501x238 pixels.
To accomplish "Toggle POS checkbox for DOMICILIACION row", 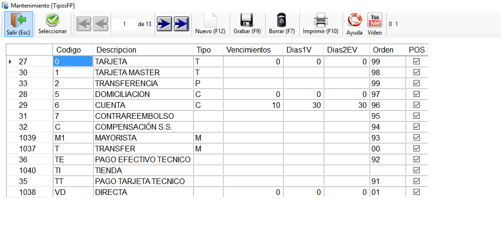I will 416,94.
